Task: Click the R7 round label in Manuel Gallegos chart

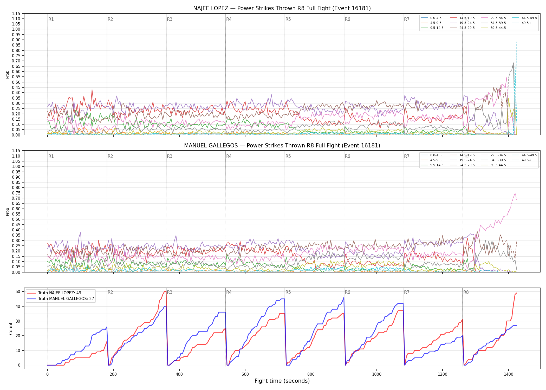Action: pyautogui.click(x=407, y=156)
